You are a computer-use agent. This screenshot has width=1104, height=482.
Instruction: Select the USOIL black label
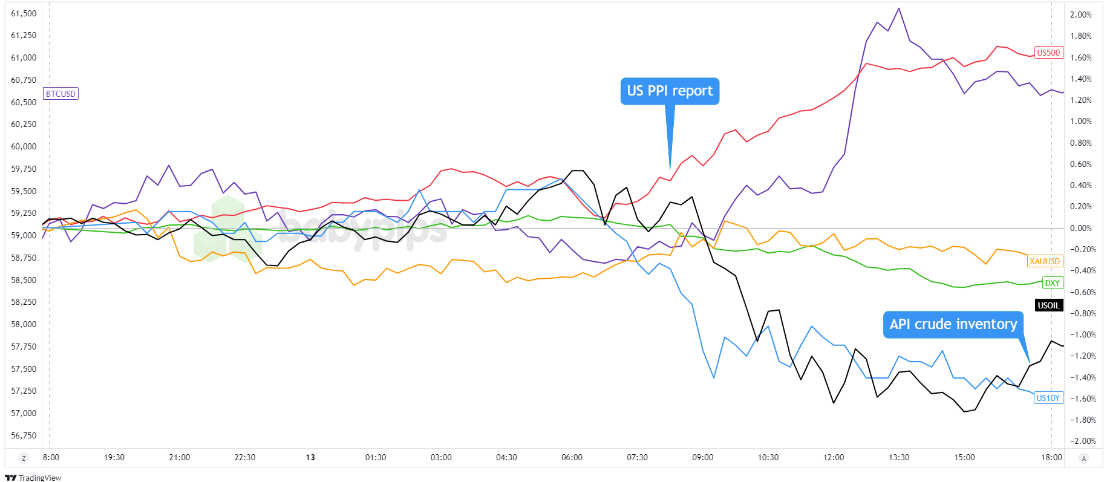coord(1048,305)
